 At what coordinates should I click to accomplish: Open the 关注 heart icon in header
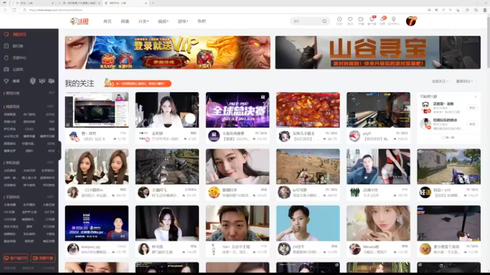[350, 21]
